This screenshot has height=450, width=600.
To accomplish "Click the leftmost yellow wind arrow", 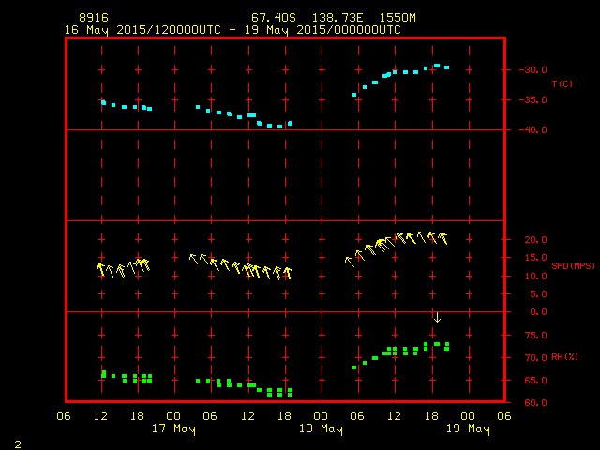I will [101, 270].
